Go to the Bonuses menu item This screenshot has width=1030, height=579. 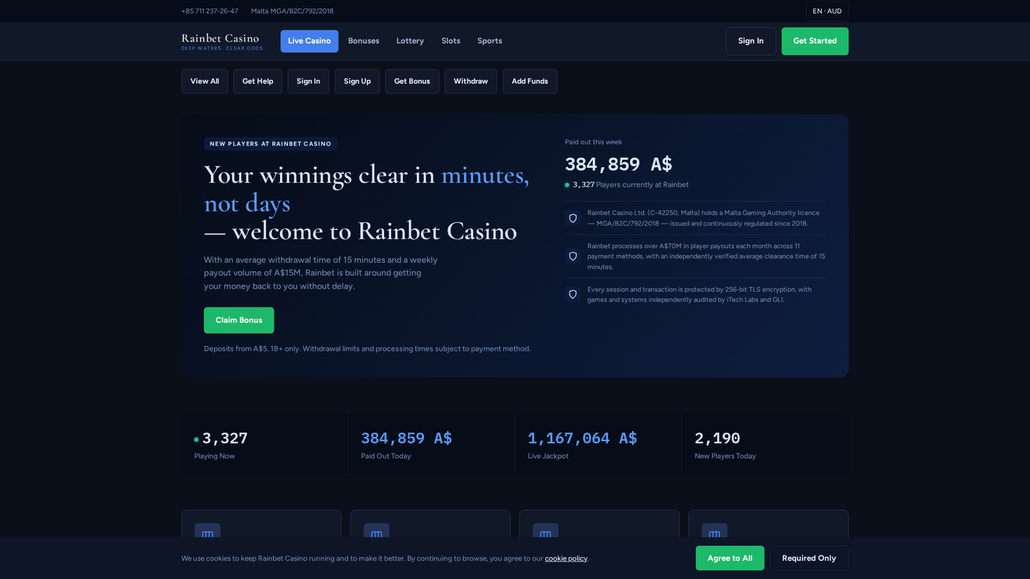coord(363,41)
